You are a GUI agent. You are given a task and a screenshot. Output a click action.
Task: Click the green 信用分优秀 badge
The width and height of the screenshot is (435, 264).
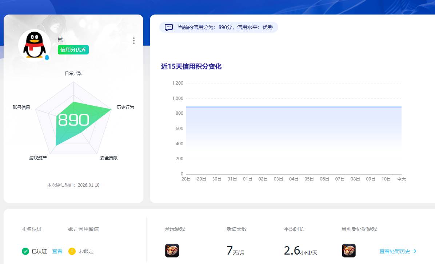pyautogui.click(x=73, y=50)
